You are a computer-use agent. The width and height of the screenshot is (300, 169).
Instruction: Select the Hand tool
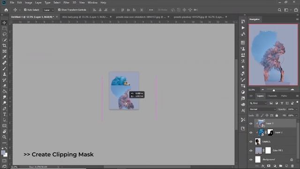(4, 131)
